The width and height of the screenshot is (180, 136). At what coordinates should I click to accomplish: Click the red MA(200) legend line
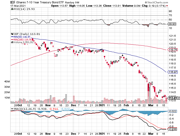tap(12, 40)
